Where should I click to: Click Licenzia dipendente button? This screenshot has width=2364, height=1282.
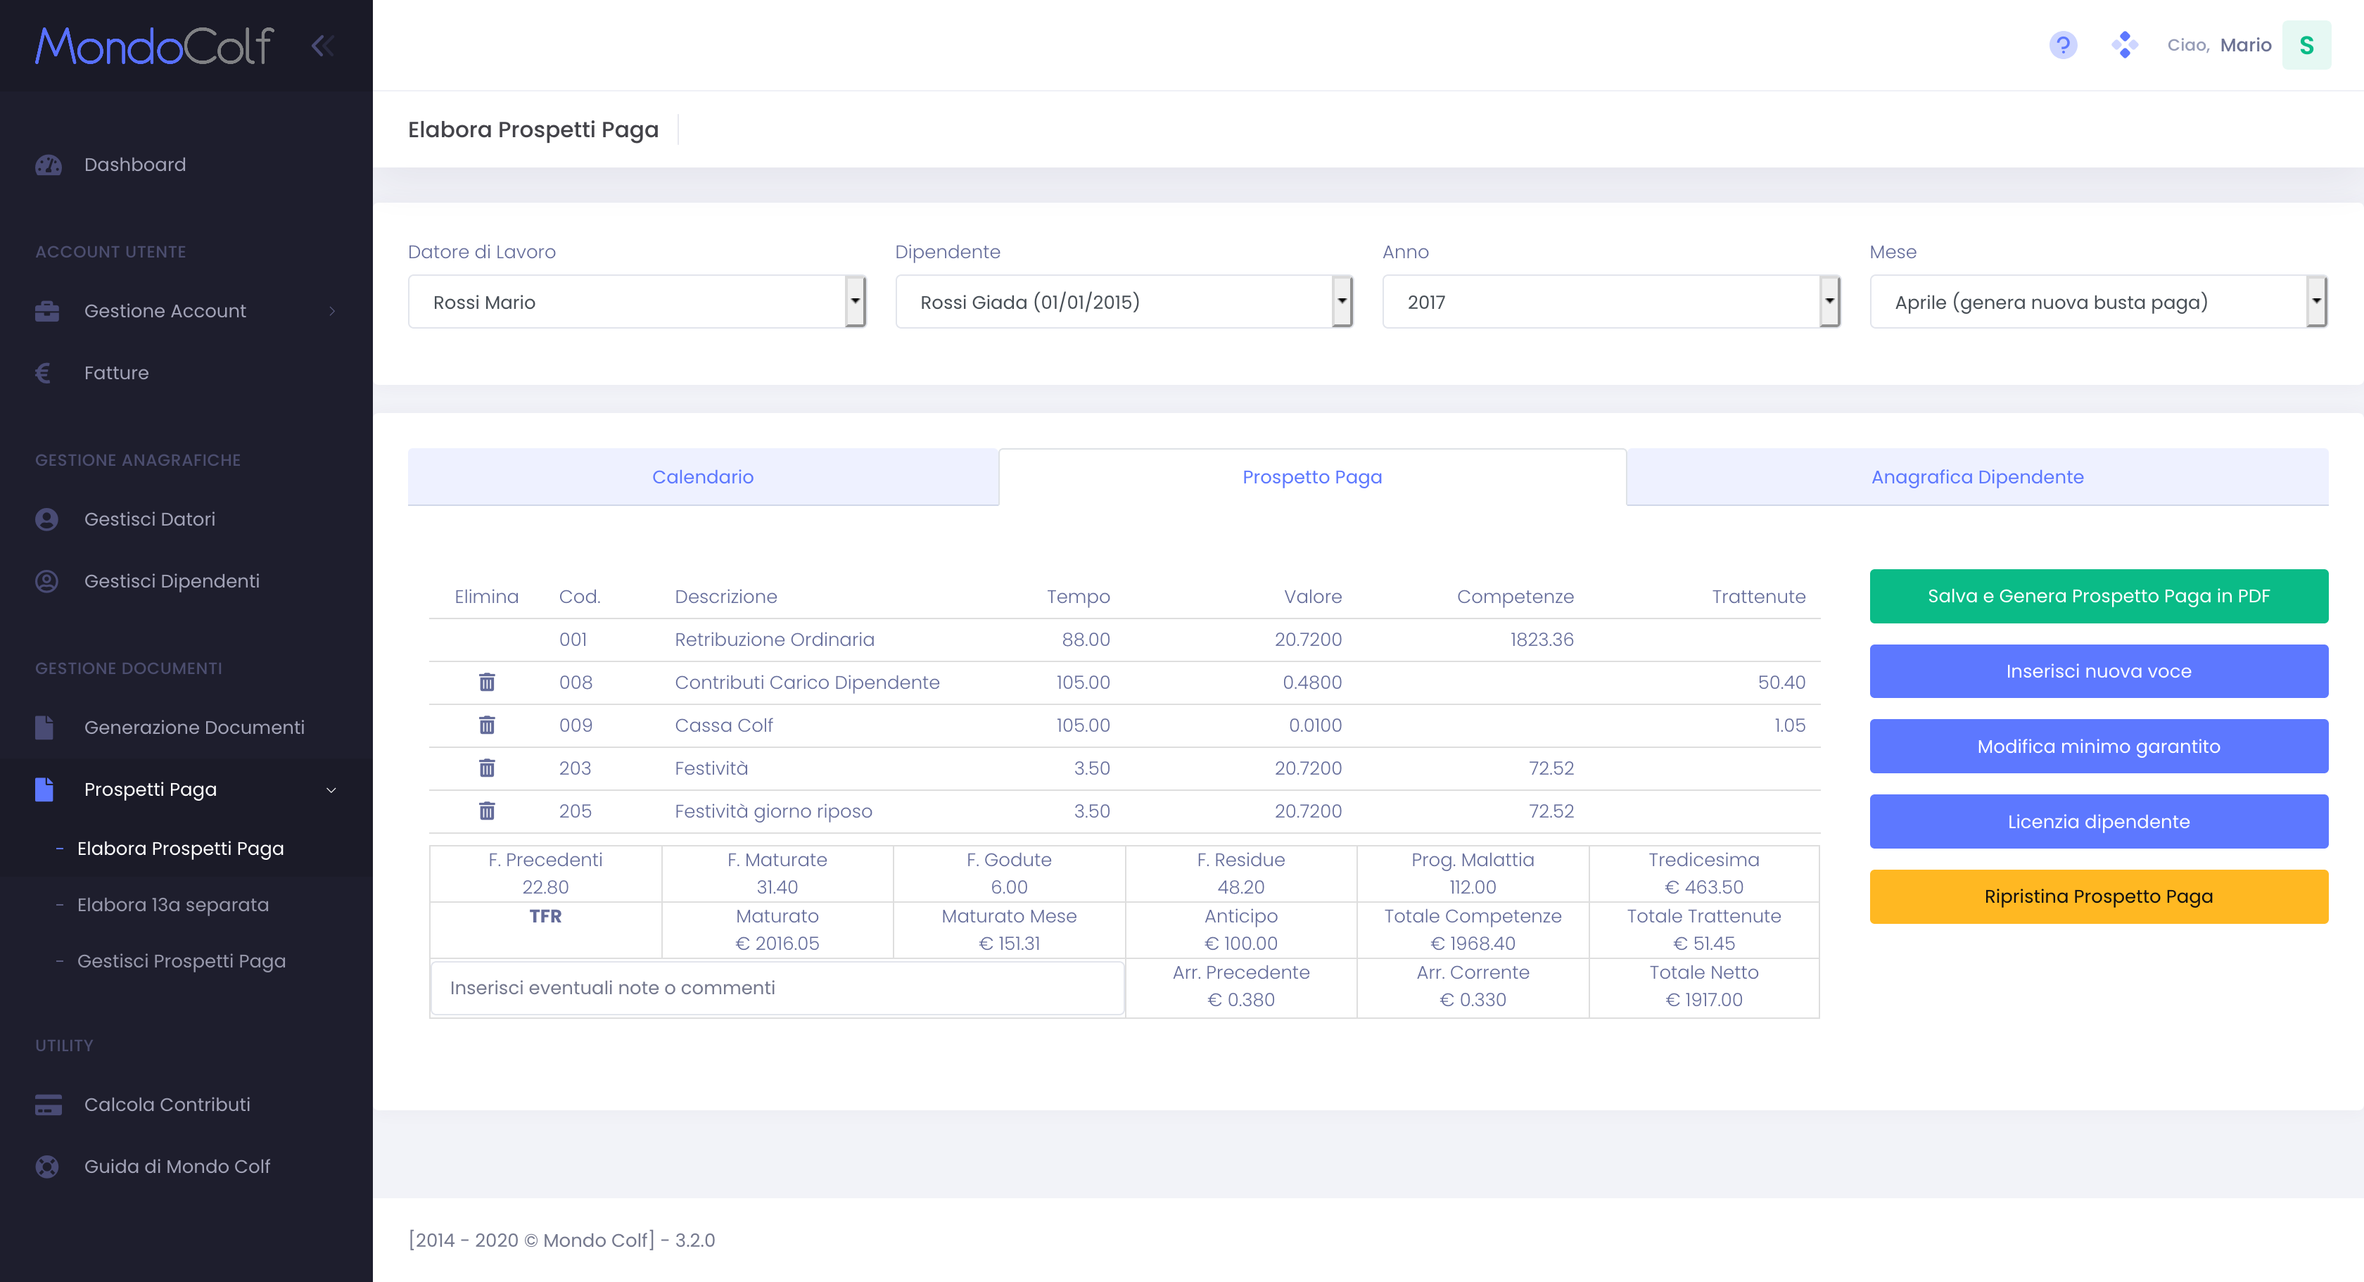pos(2099,821)
